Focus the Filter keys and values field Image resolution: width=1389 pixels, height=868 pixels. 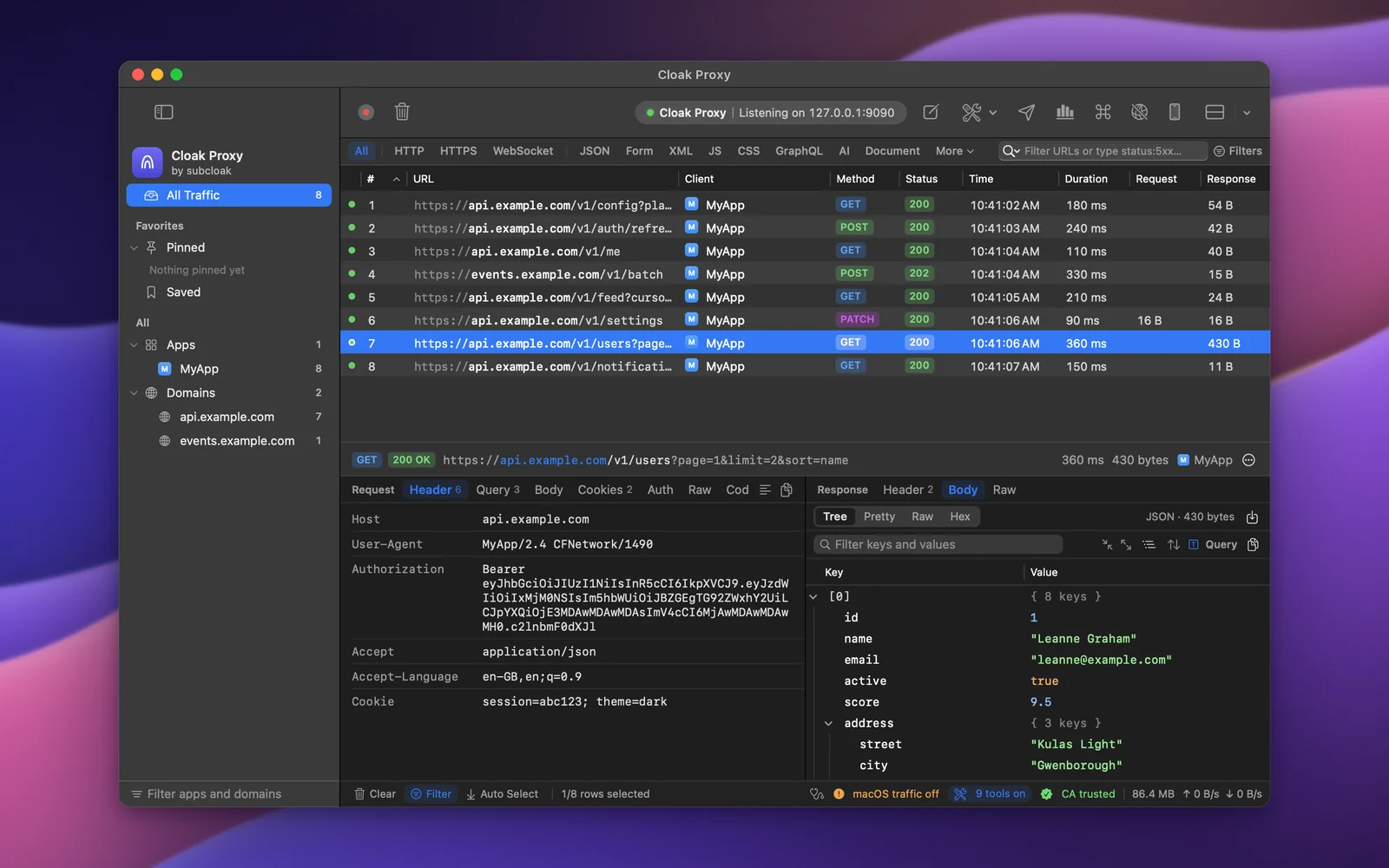[x=938, y=544]
